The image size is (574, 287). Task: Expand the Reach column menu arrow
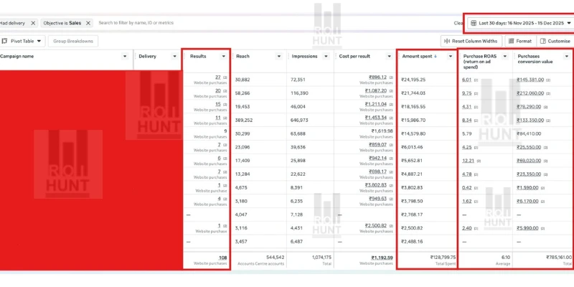point(279,57)
